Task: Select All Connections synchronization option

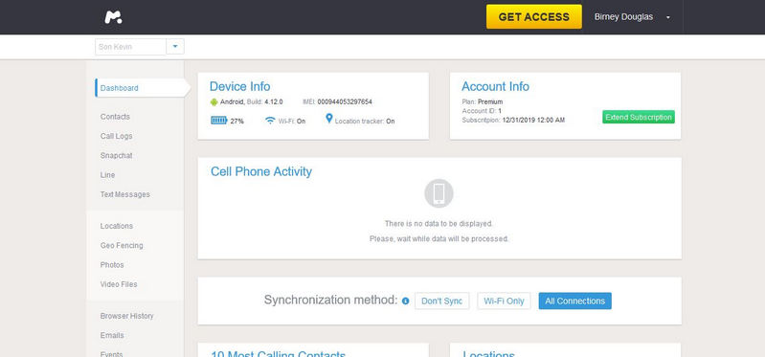Action: pos(574,301)
